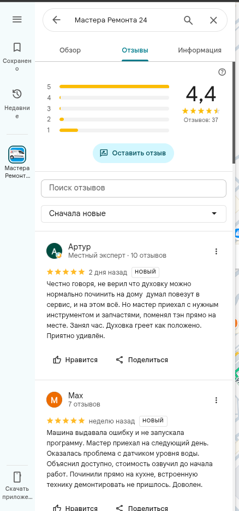Click the 4,4 overall rating value

(201, 95)
